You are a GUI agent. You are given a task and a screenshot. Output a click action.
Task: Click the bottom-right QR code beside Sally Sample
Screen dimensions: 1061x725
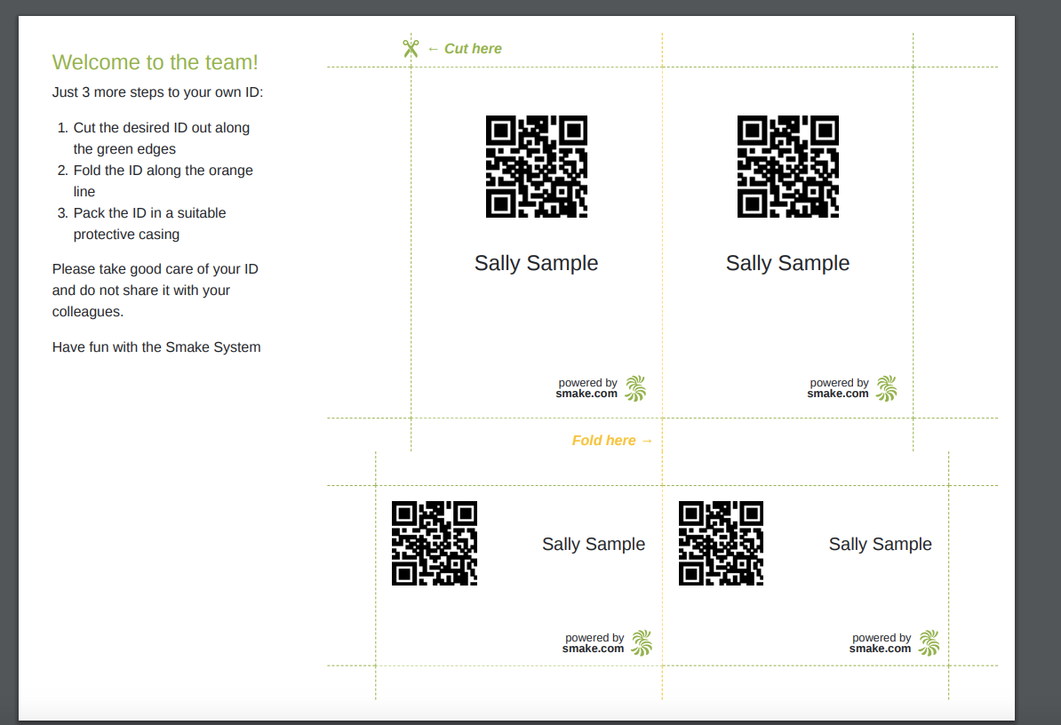point(722,543)
